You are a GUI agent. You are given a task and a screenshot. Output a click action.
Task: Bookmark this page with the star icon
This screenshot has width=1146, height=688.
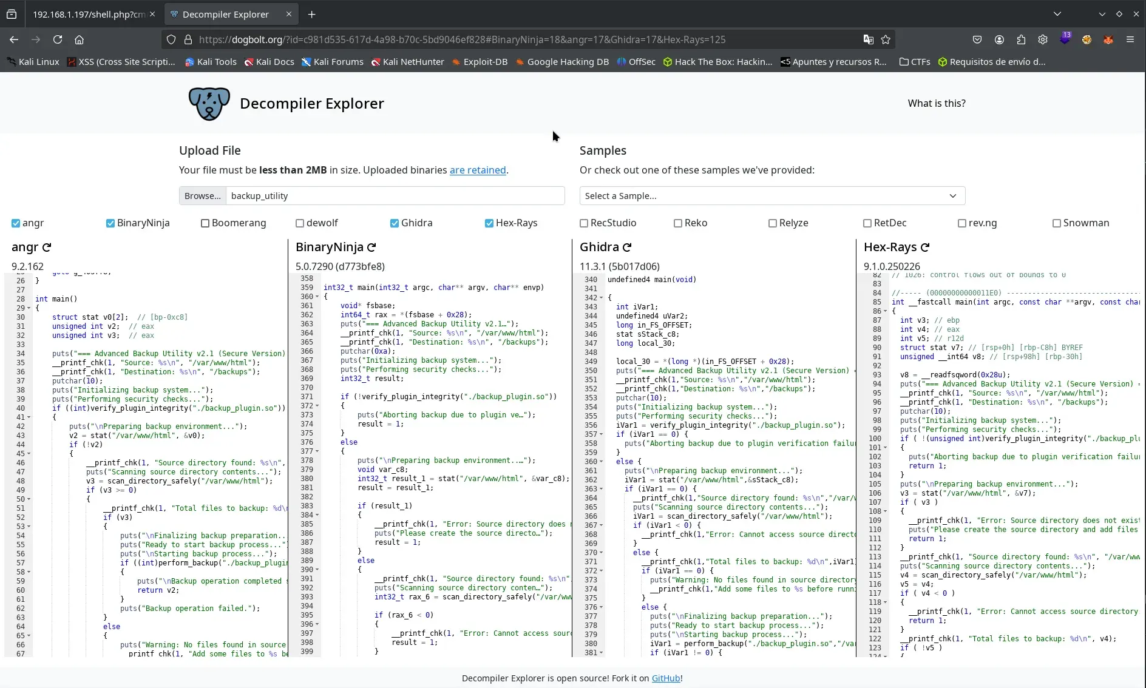(x=886, y=39)
